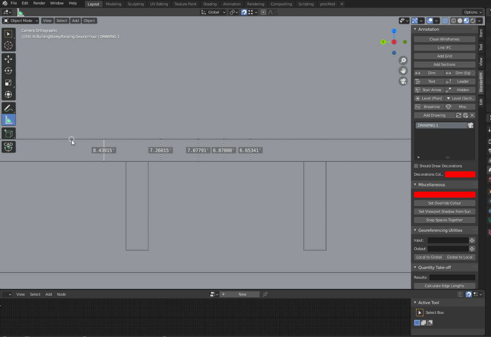Toggle camera view with the camera icon
Viewport: 491px width, 337px height.
click(403, 81)
